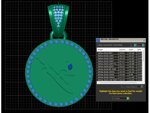Click the DWT column header
The width and height of the screenshot is (150, 113).
pos(132,50)
